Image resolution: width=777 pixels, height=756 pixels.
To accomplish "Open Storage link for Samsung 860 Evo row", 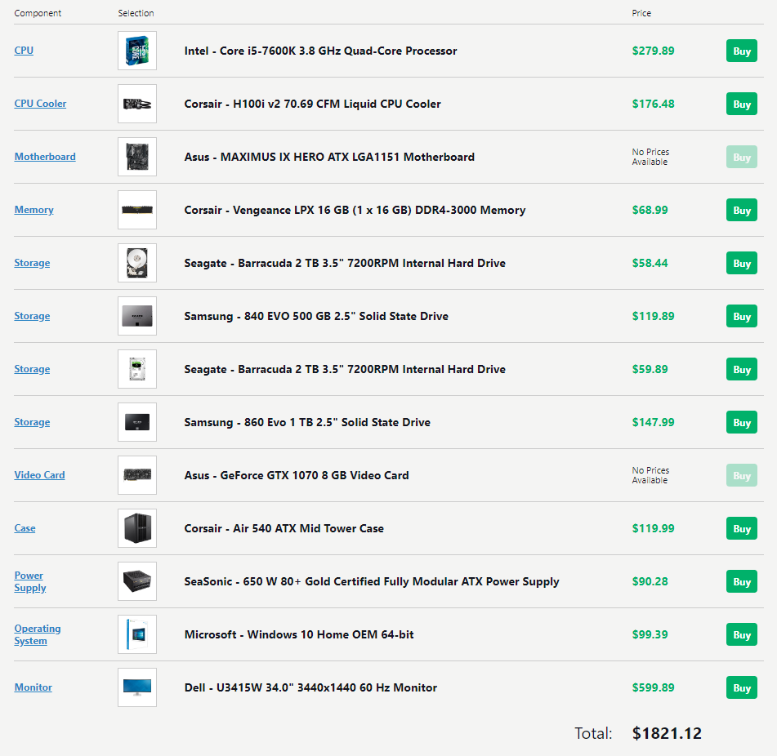I will (x=32, y=422).
